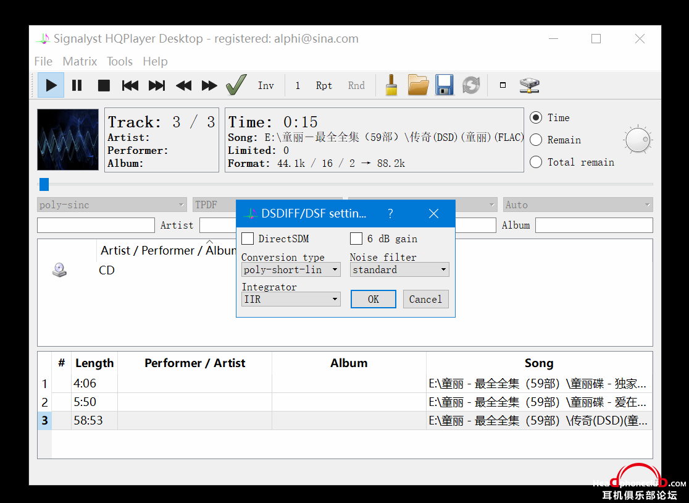Open the network drive icon in toolbar
The height and width of the screenshot is (503, 689).
(530, 85)
